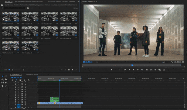
Task: Open the Sequence 01 timeline panel menu
Action: pyautogui.click(x=21, y=74)
